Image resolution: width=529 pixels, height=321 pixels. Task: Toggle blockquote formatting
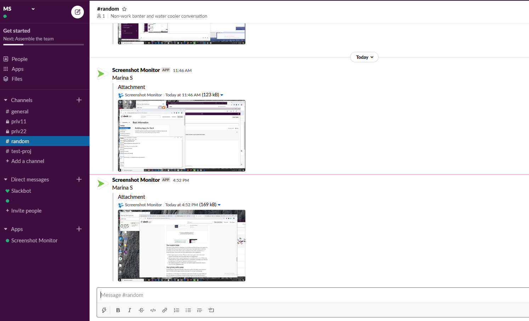199,310
